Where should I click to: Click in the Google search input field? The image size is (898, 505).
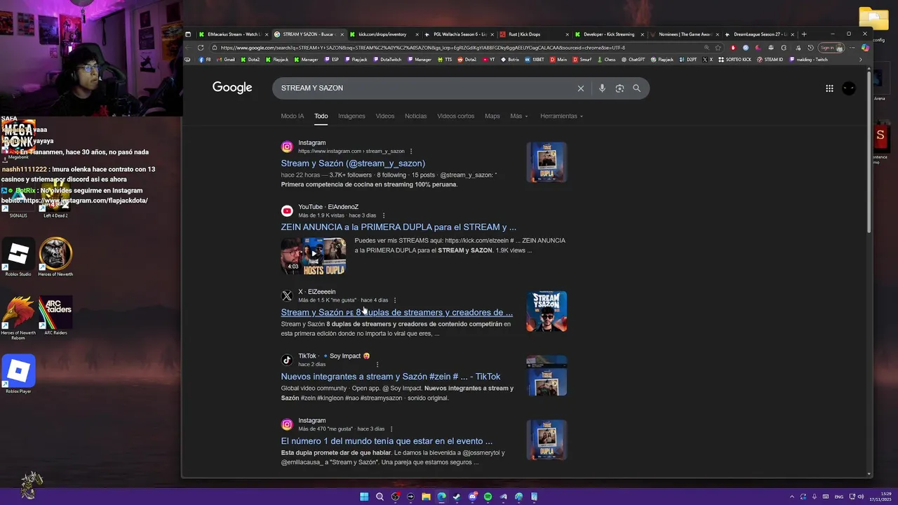[424, 88]
